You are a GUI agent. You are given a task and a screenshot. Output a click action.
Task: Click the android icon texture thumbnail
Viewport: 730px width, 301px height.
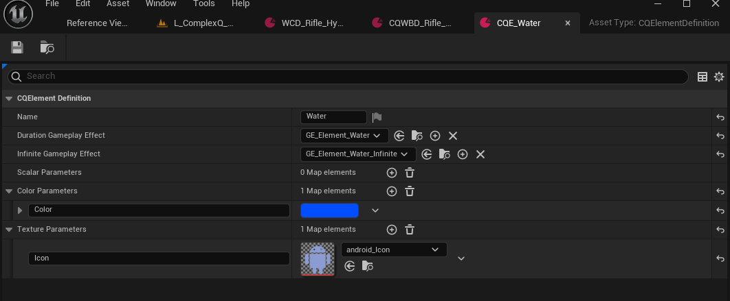(318, 259)
